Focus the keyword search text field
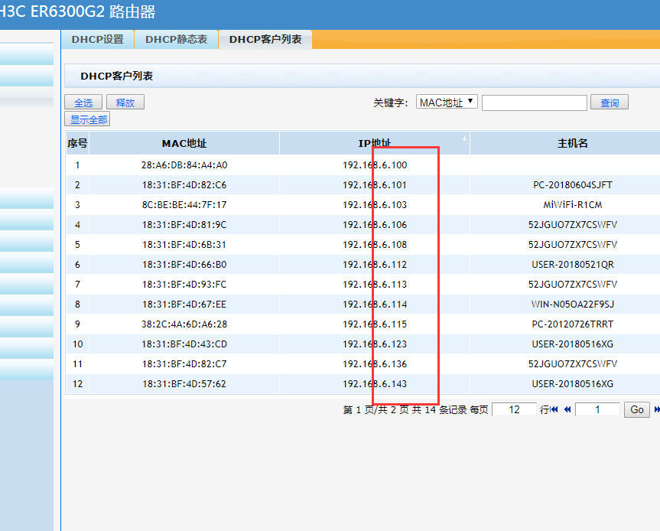Image resolution: width=660 pixels, height=531 pixels. (x=534, y=103)
